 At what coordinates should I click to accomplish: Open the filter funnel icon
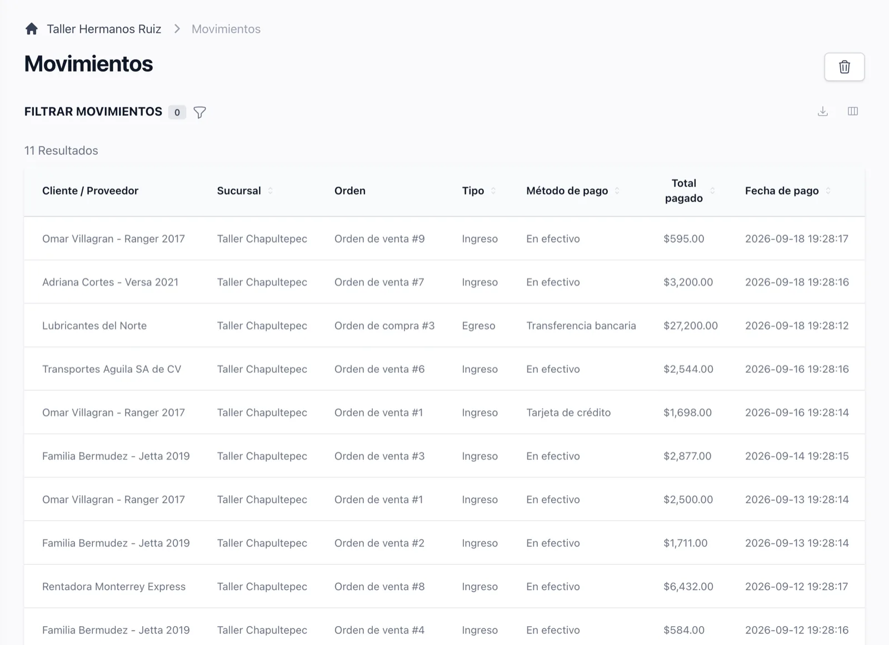(x=199, y=112)
